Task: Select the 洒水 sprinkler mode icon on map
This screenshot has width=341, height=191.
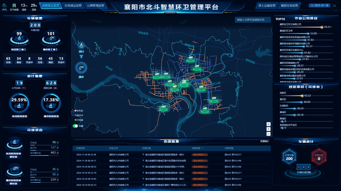Action: [81, 68]
